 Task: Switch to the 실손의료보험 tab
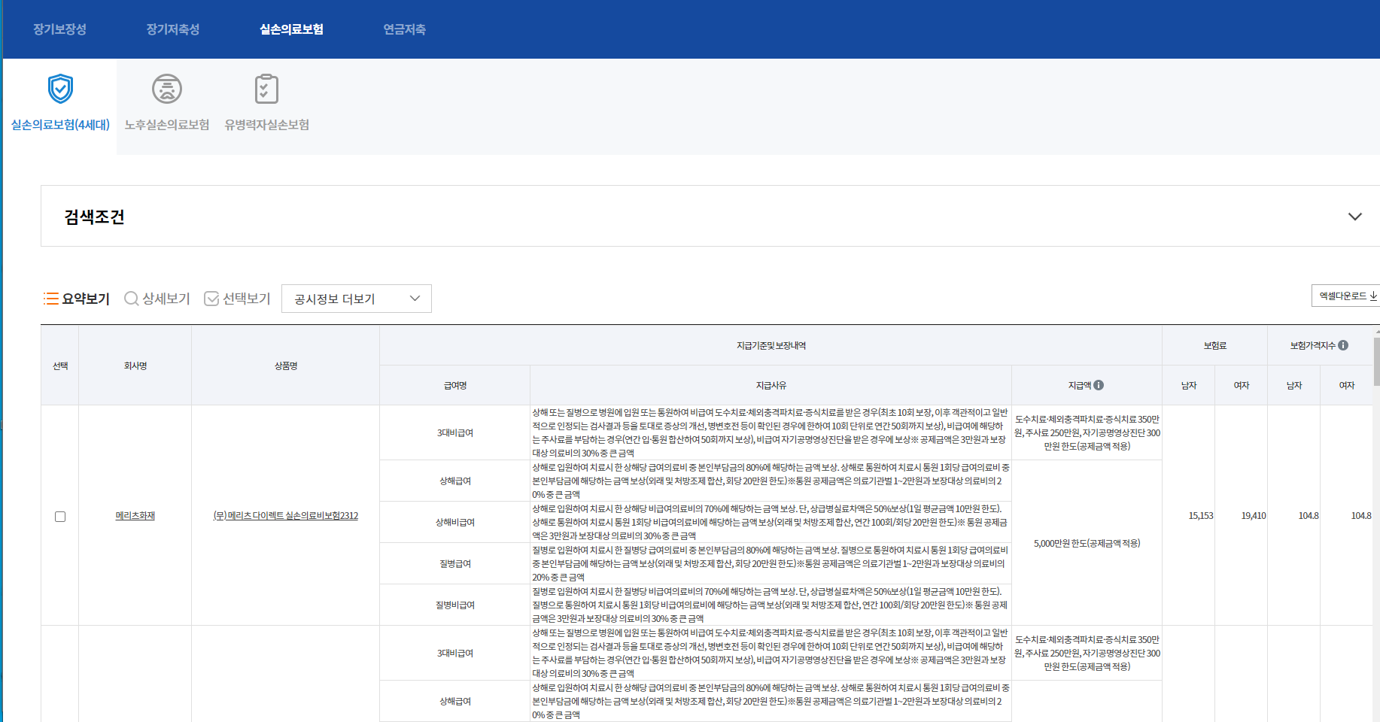(x=291, y=29)
